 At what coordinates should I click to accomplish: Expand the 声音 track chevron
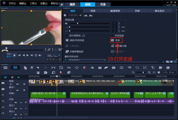[21, 102]
